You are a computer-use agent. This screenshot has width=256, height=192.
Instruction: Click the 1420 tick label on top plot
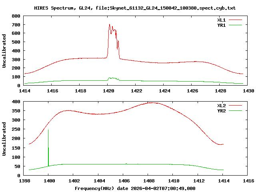(x=108, y=91)
